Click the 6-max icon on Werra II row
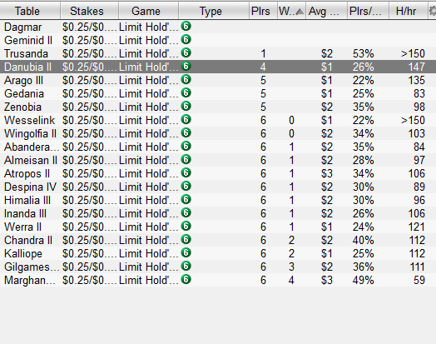436x344 pixels. pyautogui.click(x=186, y=227)
